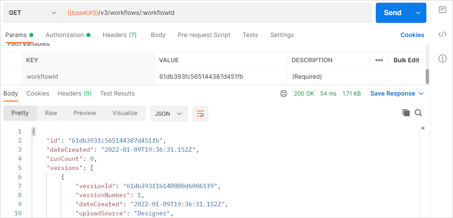This screenshot has height=218, width=453.
Task: Expand the Send button's dropdown arrow
Action: [x=418, y=12]
